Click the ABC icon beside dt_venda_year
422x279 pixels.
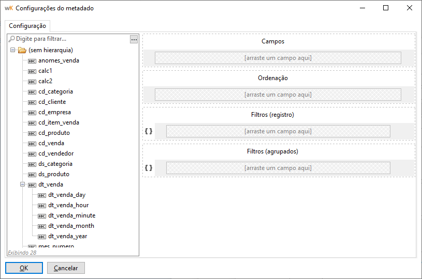[x=42, y=237]
